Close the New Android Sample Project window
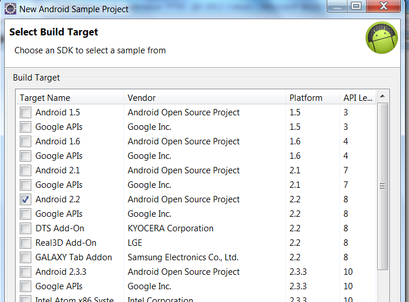The width and height of the screenshot is (409, 302). (383, 6)
